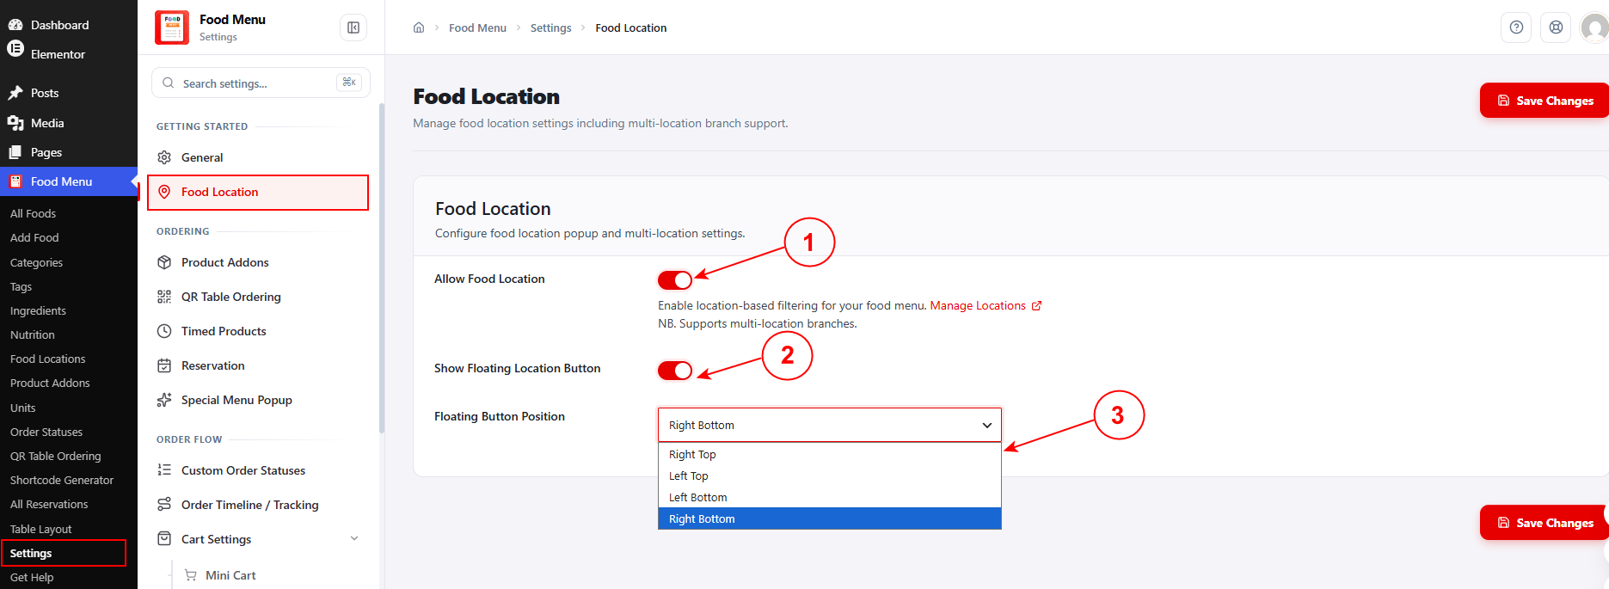Click the Mini Cart icon
Screen dimensions: 1609x589
pos(191,575)
